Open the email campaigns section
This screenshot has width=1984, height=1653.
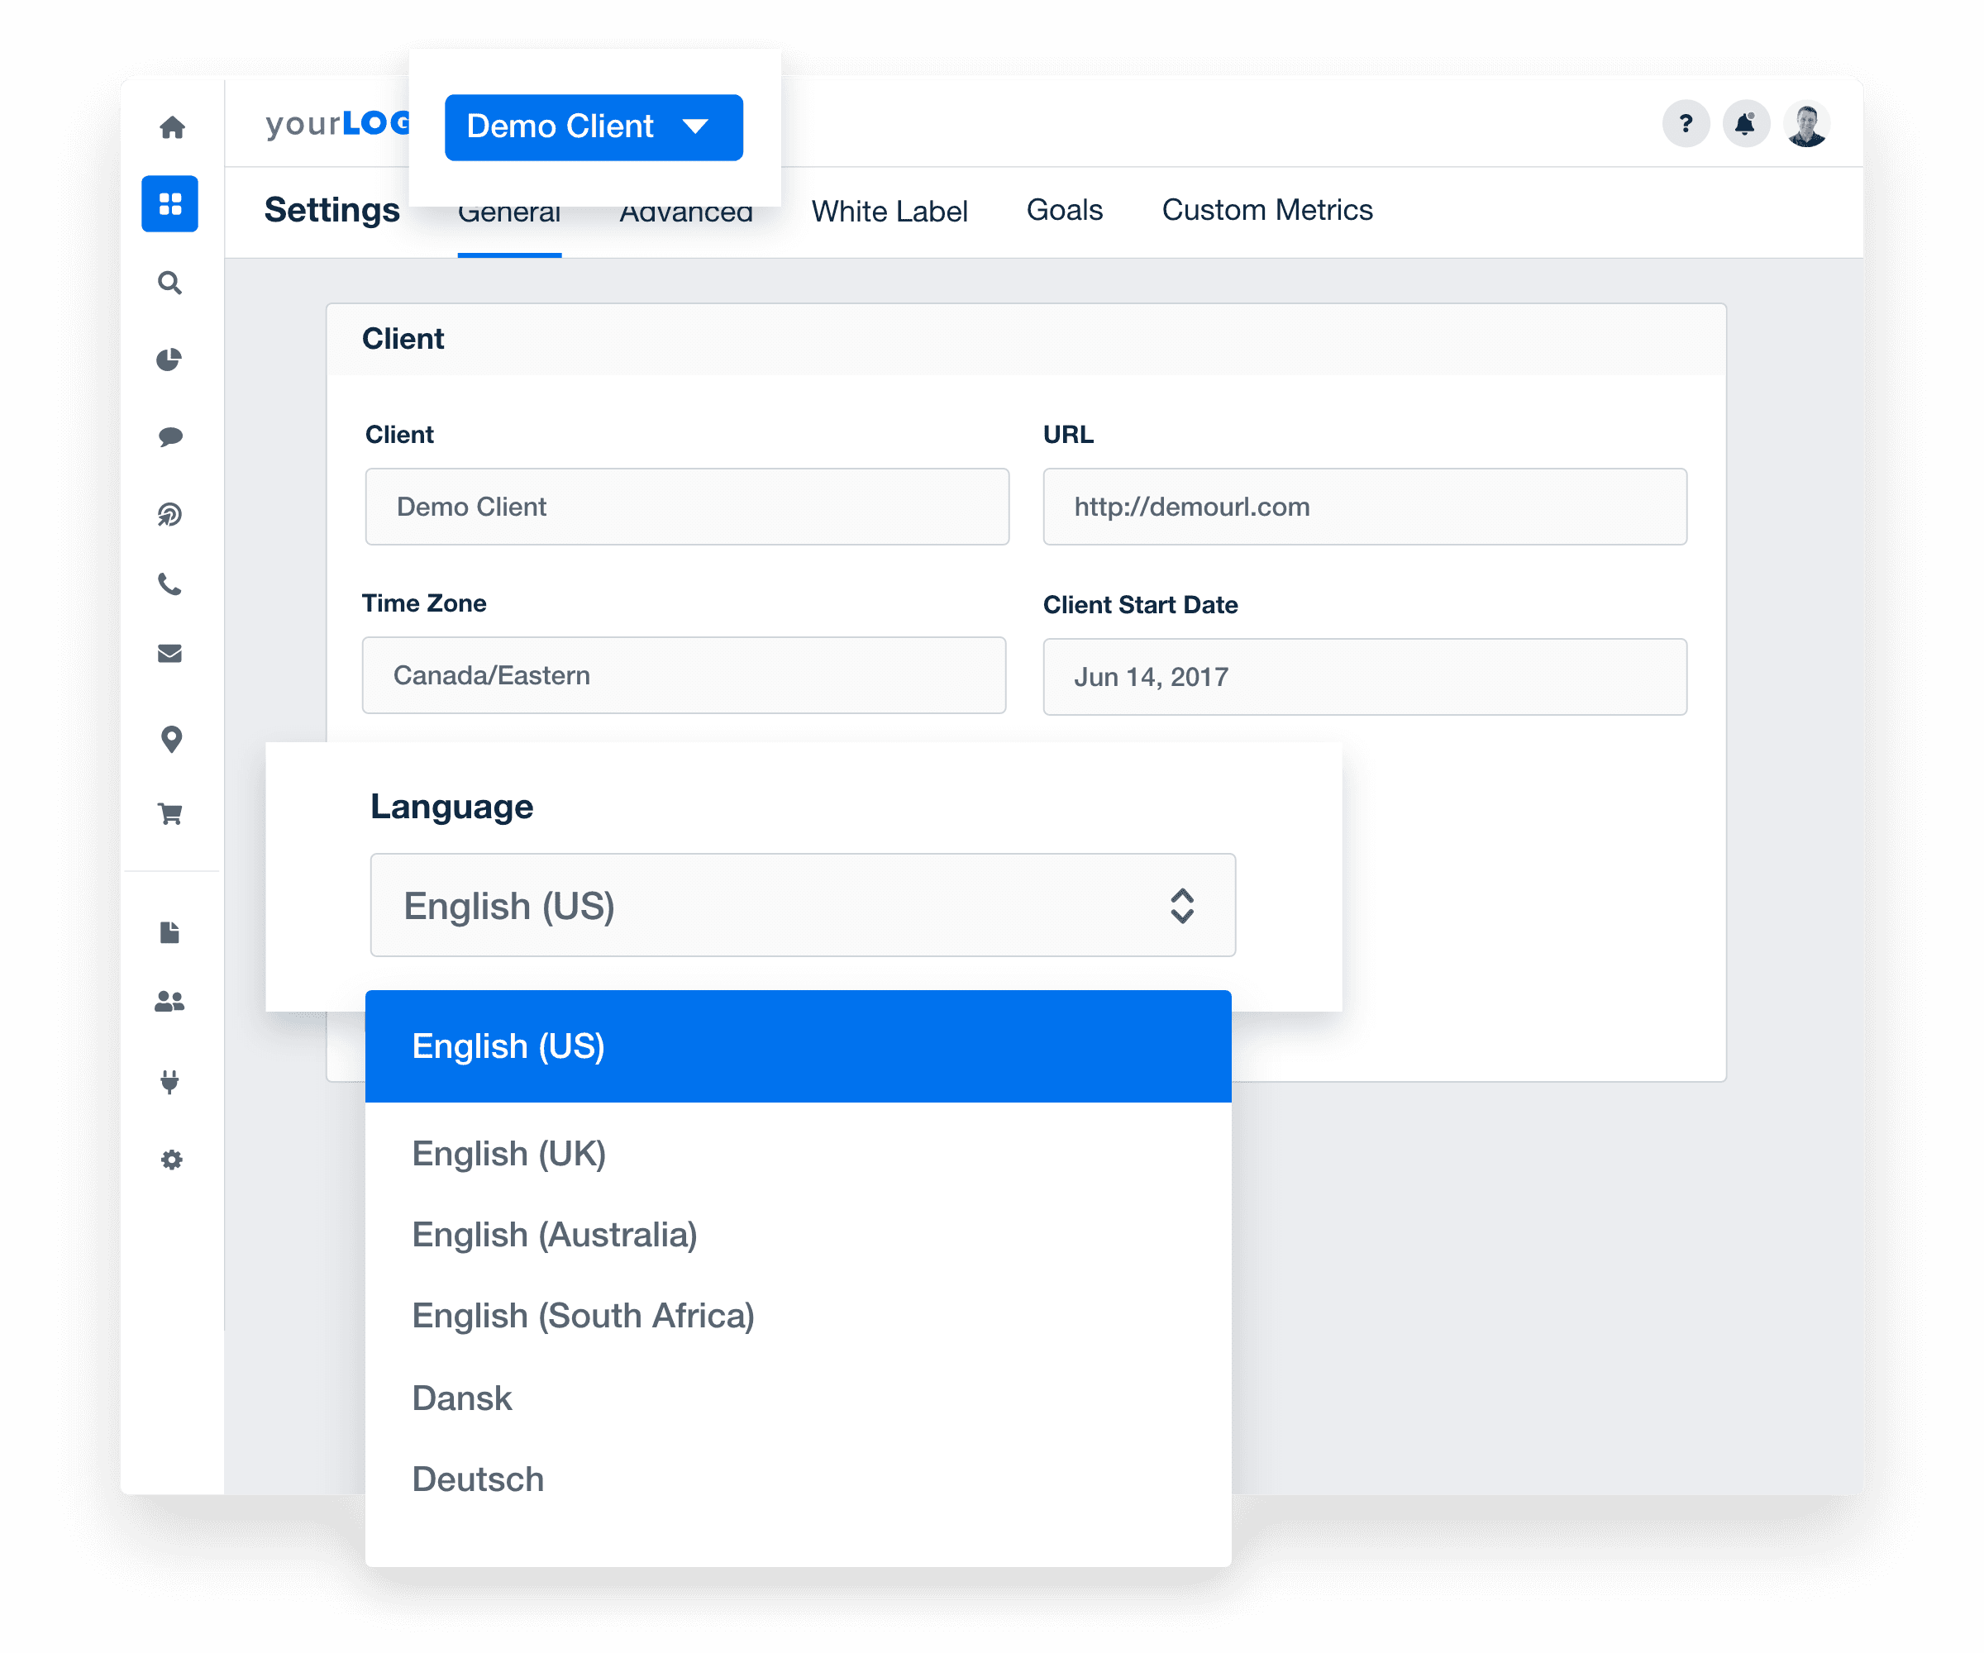[171, 654]
